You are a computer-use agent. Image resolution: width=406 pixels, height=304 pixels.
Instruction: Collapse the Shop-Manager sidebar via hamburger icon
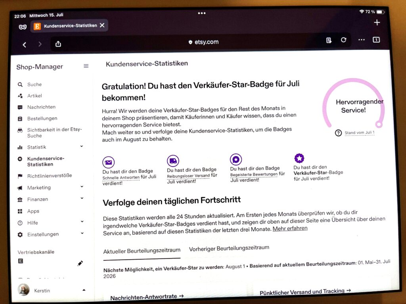click(x=86, y=66)
